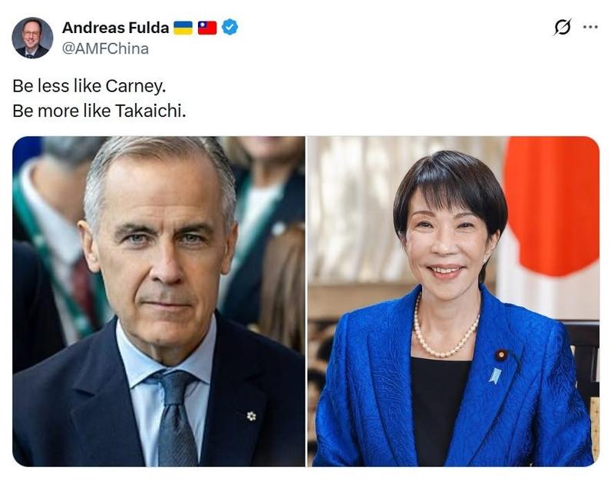Image resolution: width=614 pixels, height=484 pixels.
Task: Open Andreas Fulda's profile avatar
Action: point(32,38)
